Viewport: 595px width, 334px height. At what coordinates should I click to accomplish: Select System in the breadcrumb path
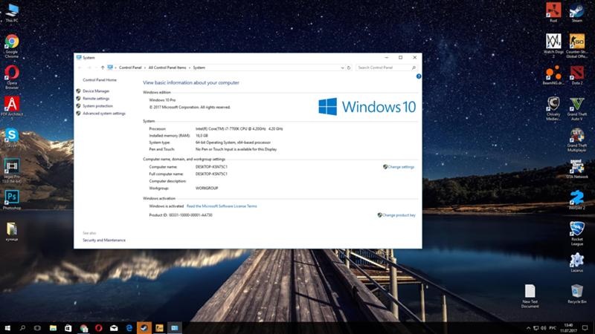pos(199,68)
